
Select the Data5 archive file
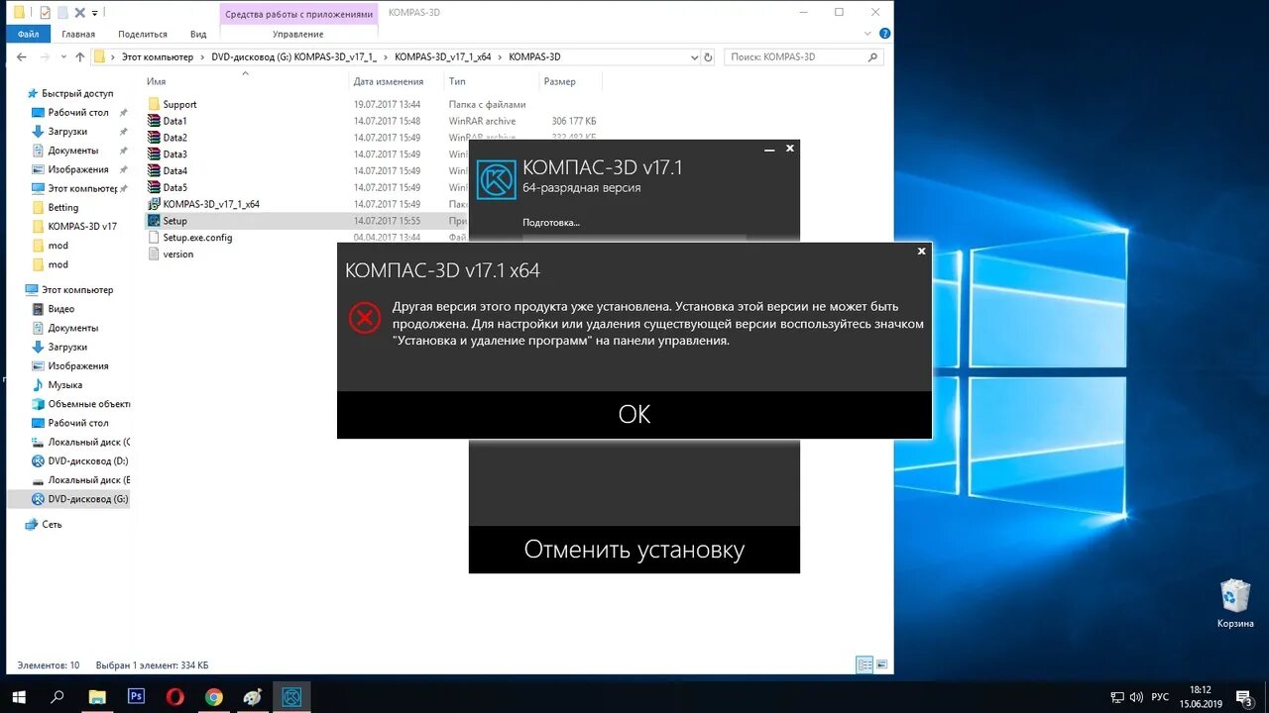click(x=174, y=187)
